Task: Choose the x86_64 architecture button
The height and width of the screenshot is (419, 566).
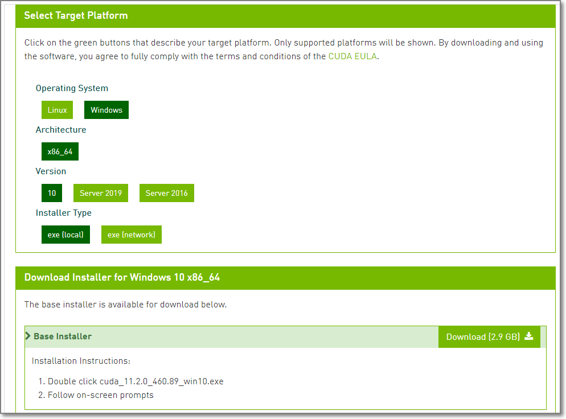Action: click(60, 151)
